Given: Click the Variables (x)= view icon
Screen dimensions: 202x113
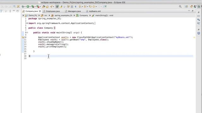Looking at the screenshot, I should click(x=199, y=16).
